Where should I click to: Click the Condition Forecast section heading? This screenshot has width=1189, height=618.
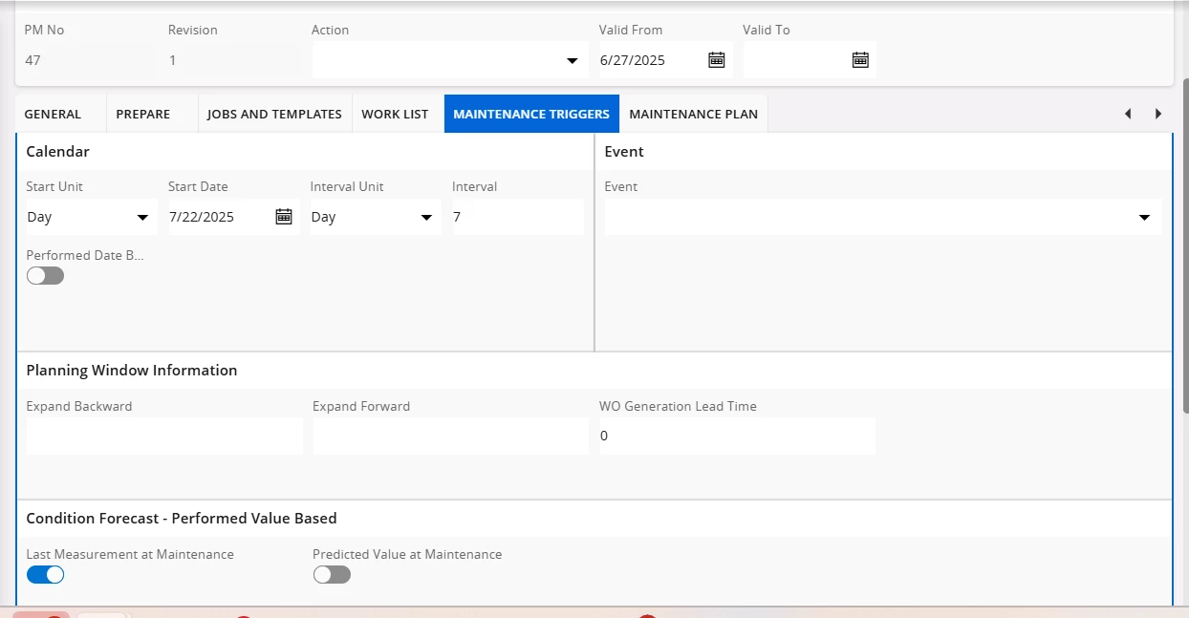click(182, 519)
